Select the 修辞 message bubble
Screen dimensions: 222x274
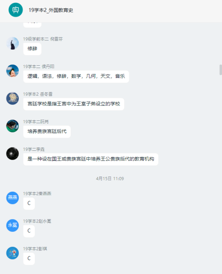pyautogui.click(x=32, y=49)
